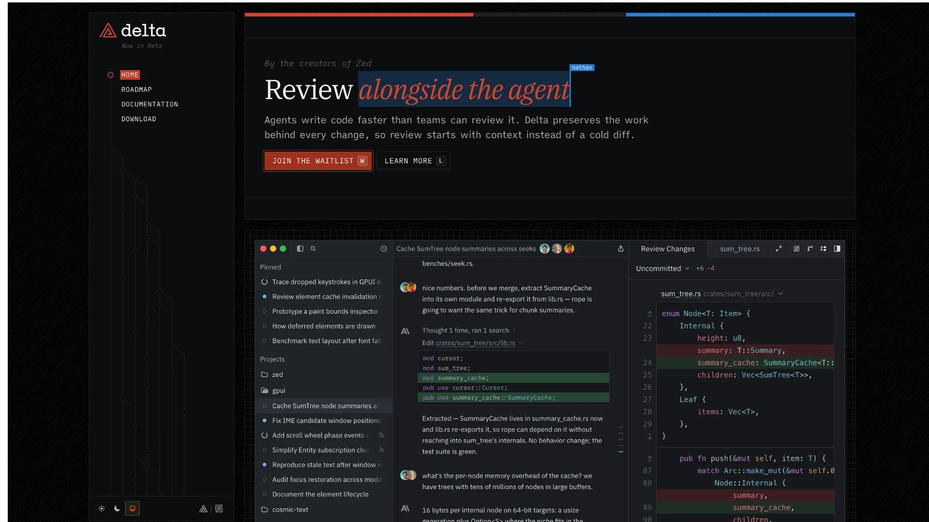Click the blue progress segment at top

coord(740,15)
